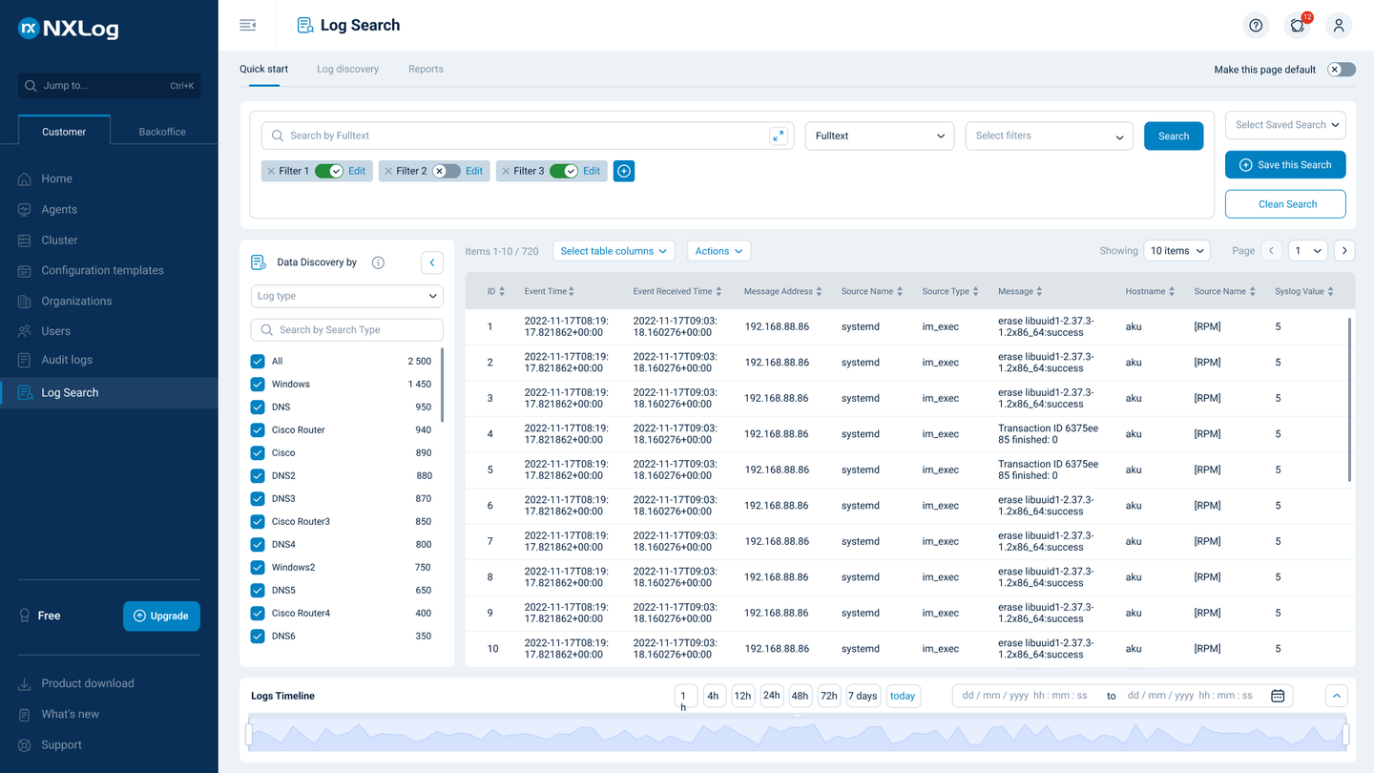1374x773 pixels.
Task: Toggle Filter 1 switch off
Action: [329, 171]
